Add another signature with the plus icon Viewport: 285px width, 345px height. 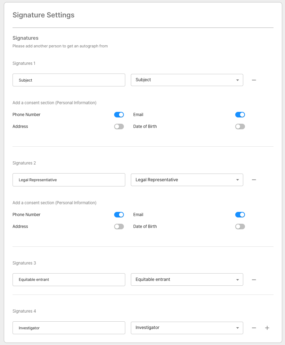tap(267, 328)
